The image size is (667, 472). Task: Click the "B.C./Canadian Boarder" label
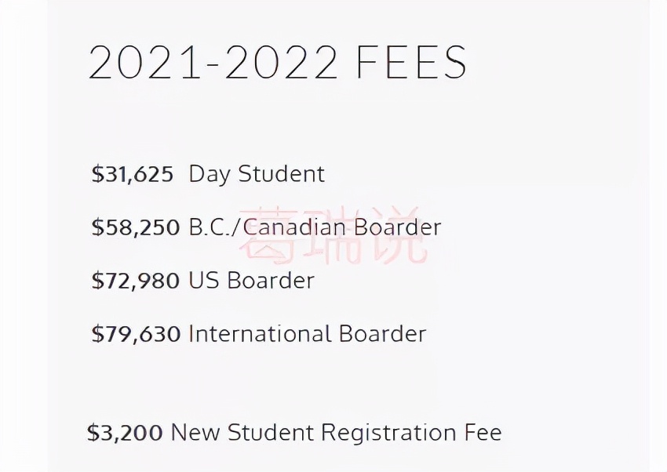(315, 227)
